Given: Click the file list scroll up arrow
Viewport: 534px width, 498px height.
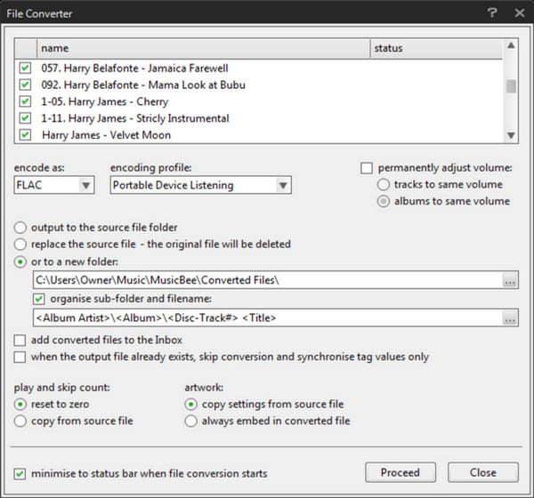Looking at the screenshot, I should pyautogui.click(x=511, y=45).
